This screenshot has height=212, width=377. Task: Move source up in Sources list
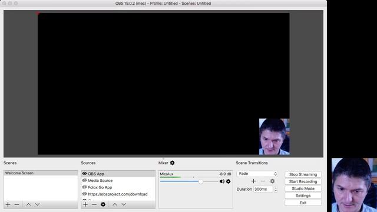pos(115,204)
